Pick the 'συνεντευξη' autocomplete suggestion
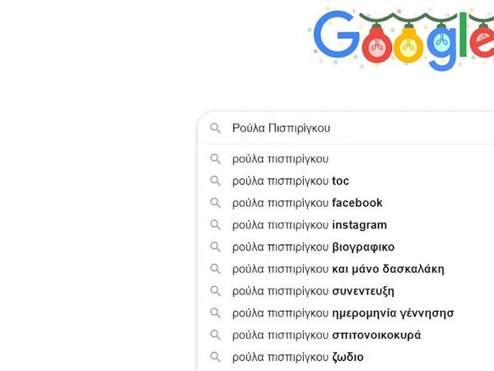The height and width of the screenshot is (371, 494). pos(313,291)
